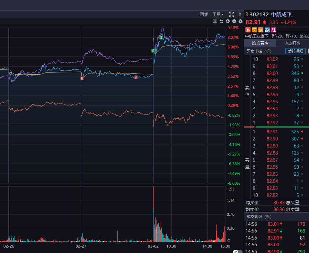Screen dimensions: 309x253
Task: Click the blue 融 margin badge
Action: point(267,30)
